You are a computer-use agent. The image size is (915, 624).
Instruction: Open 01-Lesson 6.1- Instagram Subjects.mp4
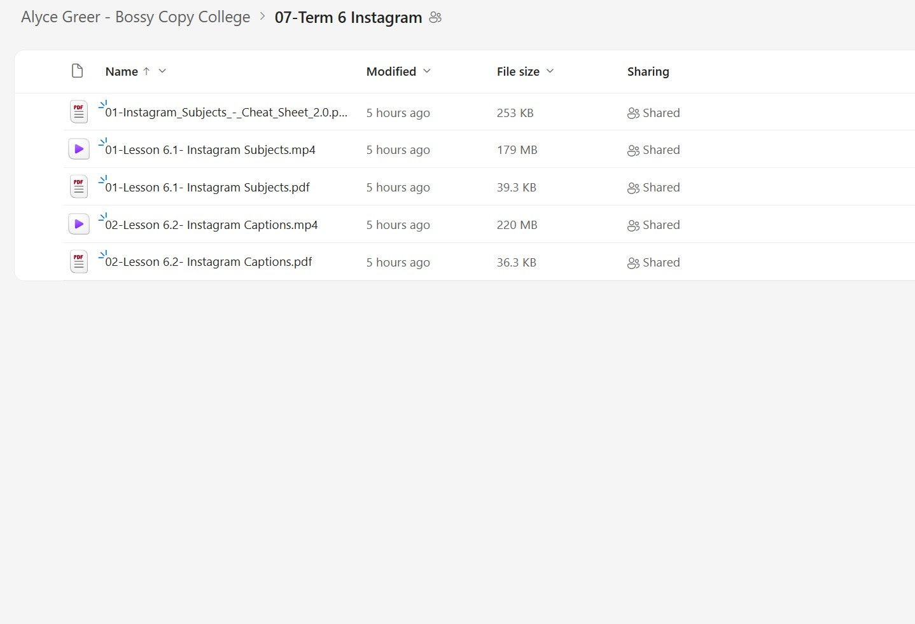pyautogui.click(x=210, y=150)
